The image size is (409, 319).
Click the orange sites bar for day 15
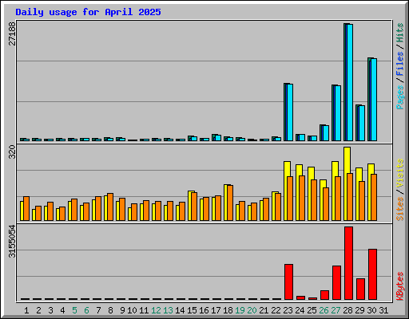pyautogui.click(x=194, y=207)
